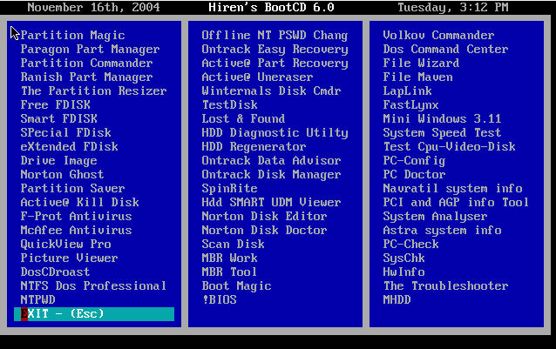Choose File Maven
Viewport: 556px width, 349px height.
(x=417, y=77)
